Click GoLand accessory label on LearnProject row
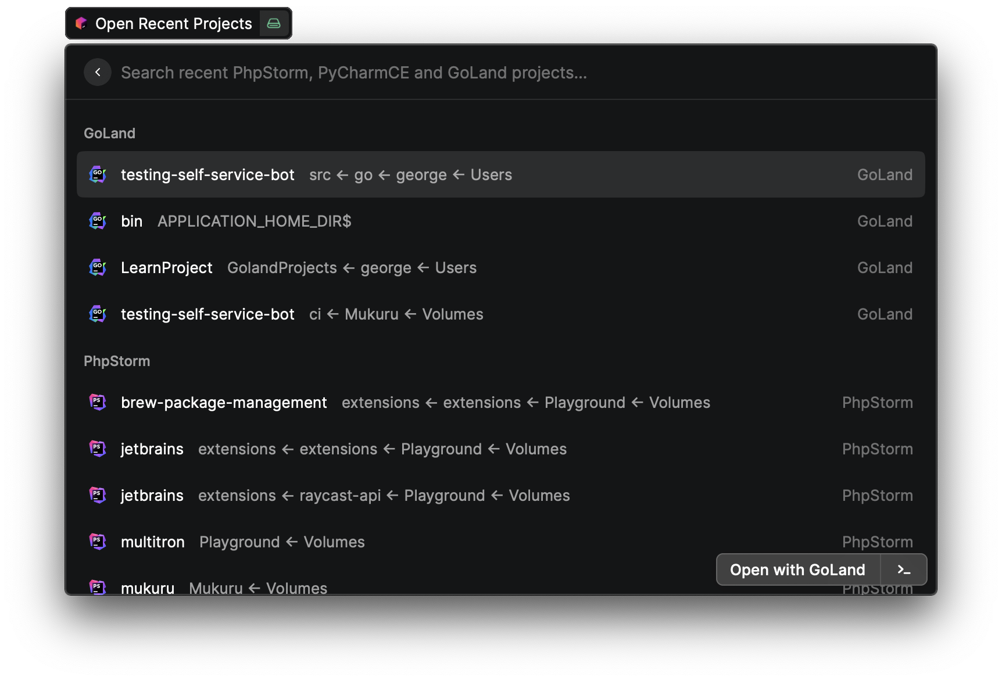 click(885, 268)
